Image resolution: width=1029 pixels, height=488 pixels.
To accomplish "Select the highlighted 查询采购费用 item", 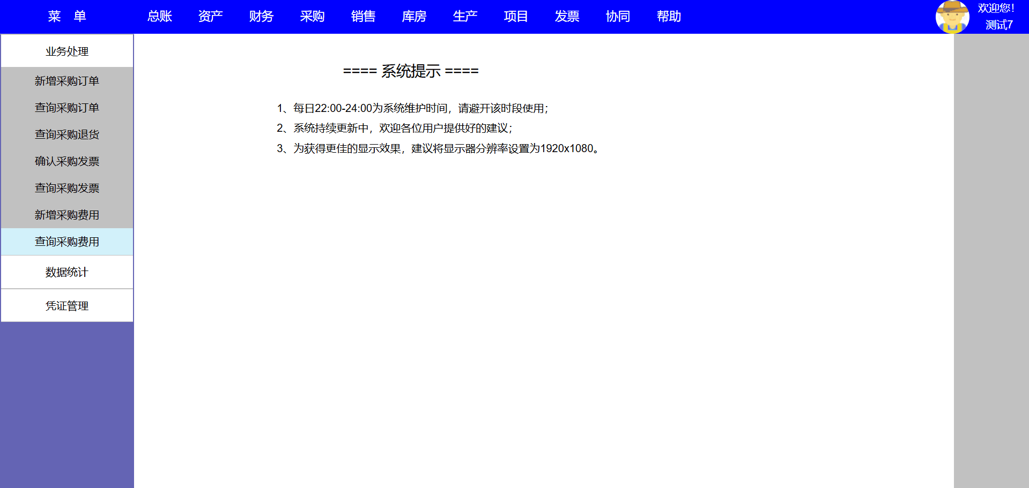I will [67, 242].
